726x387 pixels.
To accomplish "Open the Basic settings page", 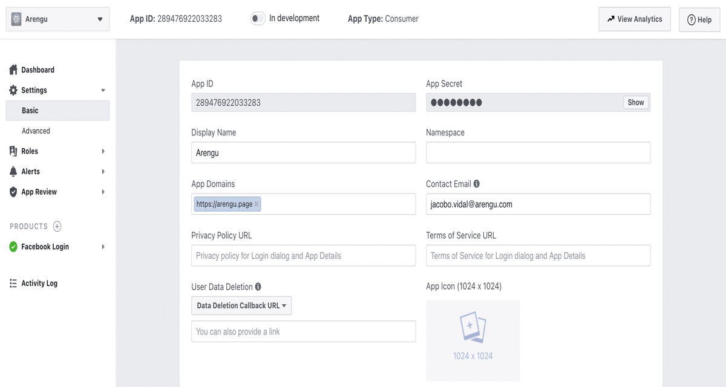I will (30, 111).
